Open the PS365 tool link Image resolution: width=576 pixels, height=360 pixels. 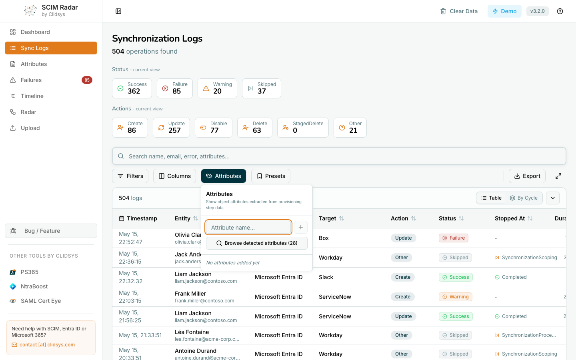coord(30,272)
